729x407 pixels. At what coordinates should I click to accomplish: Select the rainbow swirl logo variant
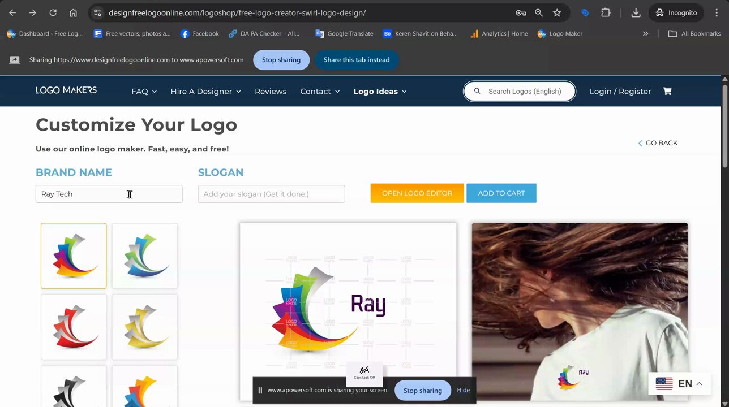point(74,256)
